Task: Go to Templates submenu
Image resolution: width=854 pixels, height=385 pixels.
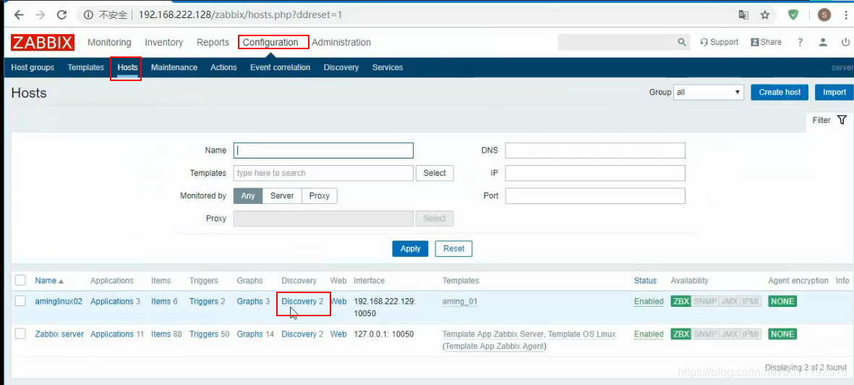Action: point(85,67)
